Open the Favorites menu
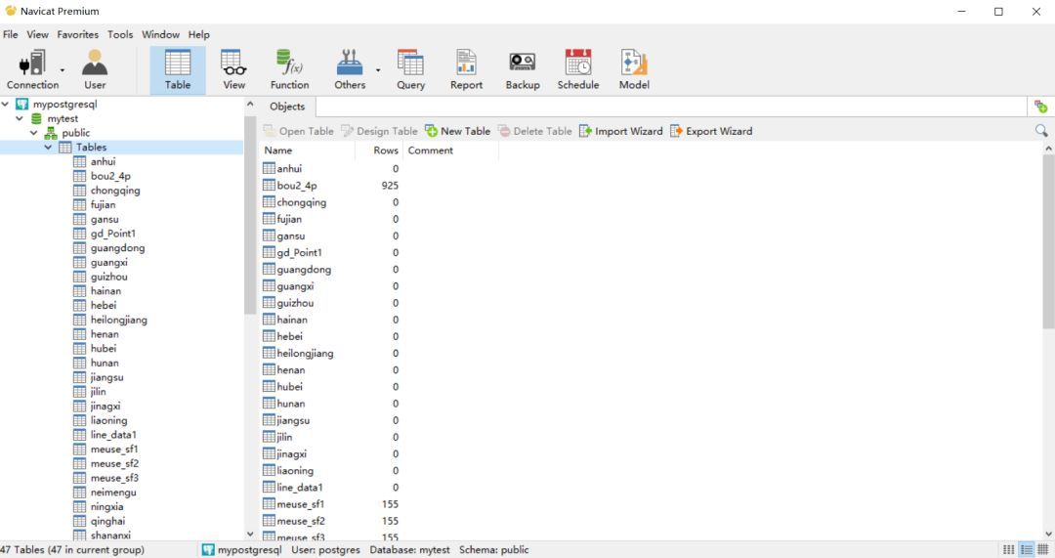 coord(77,34)
